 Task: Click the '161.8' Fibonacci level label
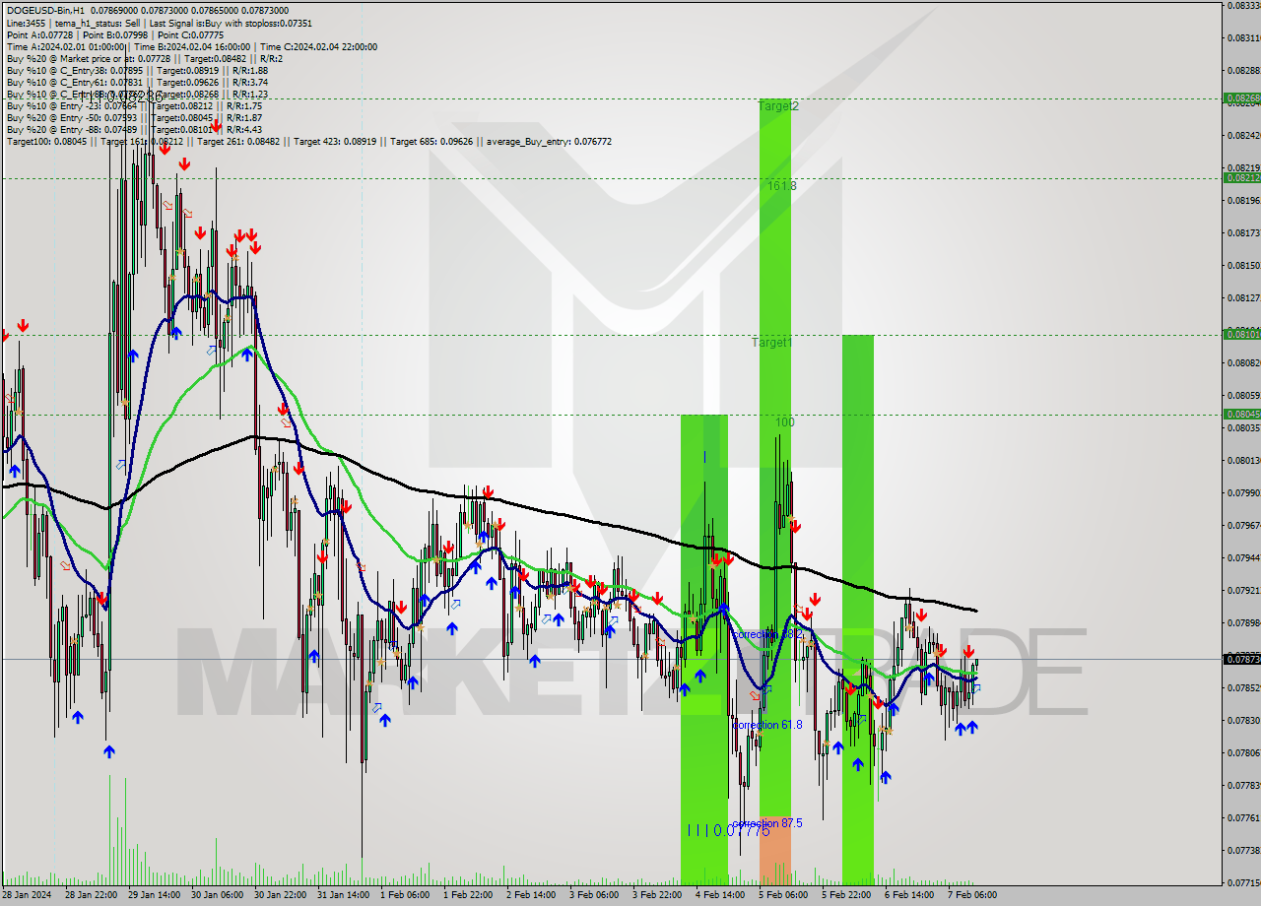click(782, 185)
